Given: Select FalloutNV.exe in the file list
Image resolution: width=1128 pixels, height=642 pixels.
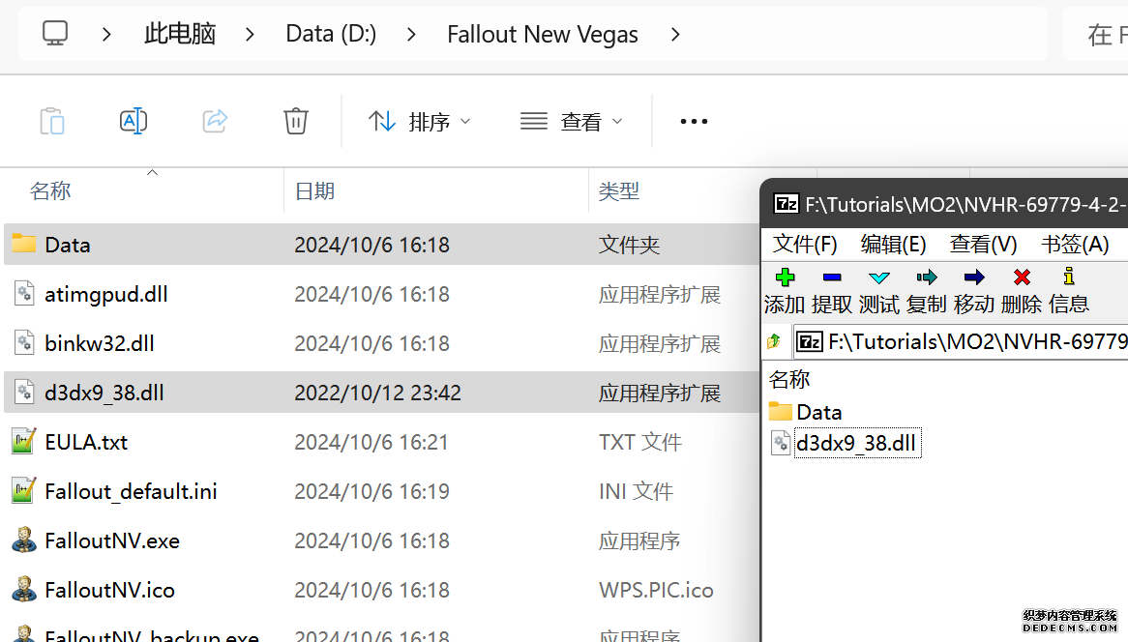Looking at the screenshot, I should (112, 540).
